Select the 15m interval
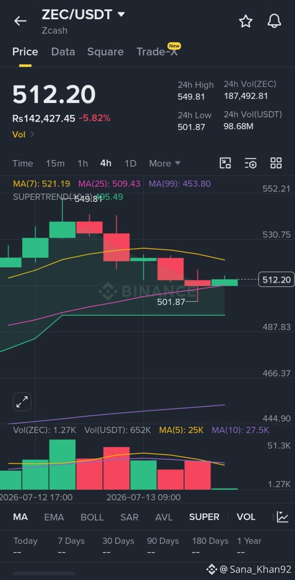This screenshot has height=580, width=295. [x=55, y=163]
